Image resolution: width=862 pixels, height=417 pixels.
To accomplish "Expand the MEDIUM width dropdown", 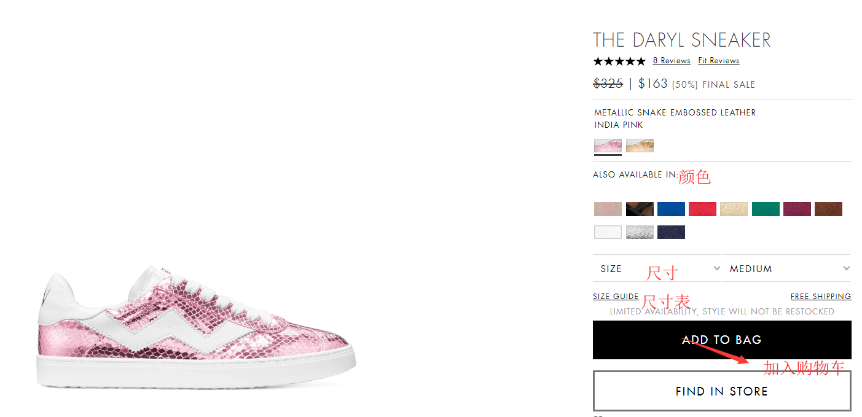I will (786, 268).
